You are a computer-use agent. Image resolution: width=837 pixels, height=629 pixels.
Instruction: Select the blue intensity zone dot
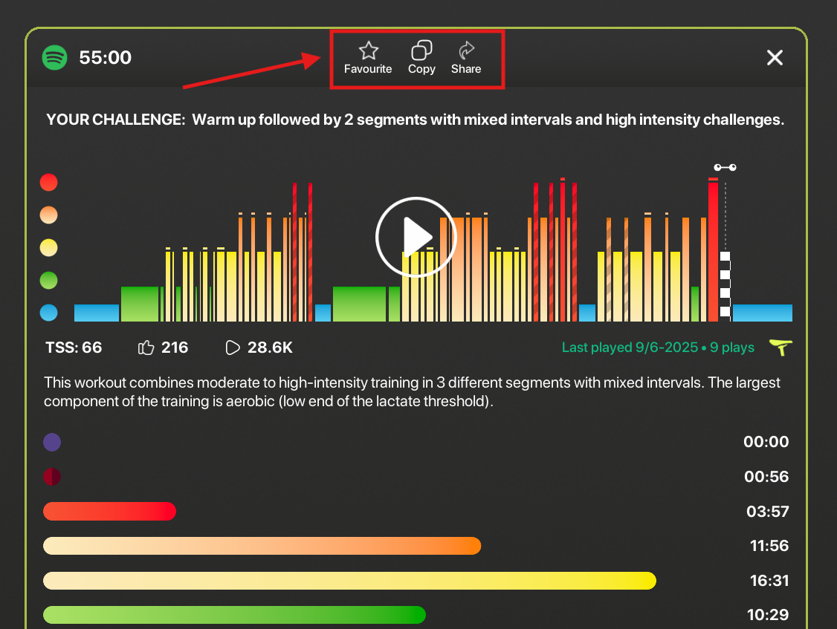point(48,313)
